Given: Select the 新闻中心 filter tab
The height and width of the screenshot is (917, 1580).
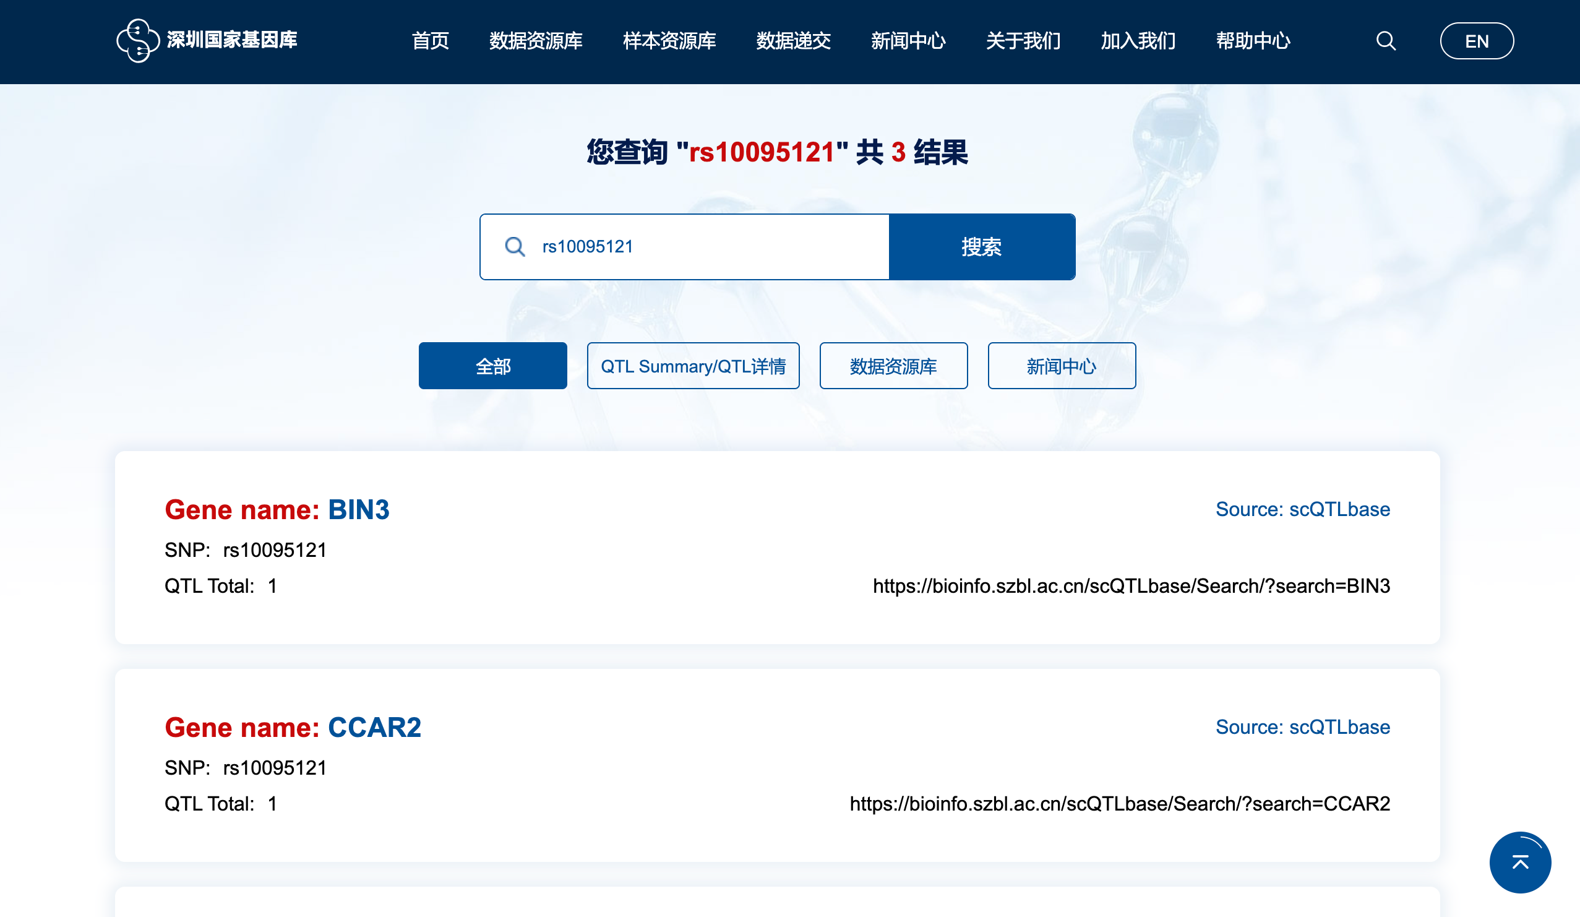Looking at the screenshot, I should click(x=1061, y=366).
